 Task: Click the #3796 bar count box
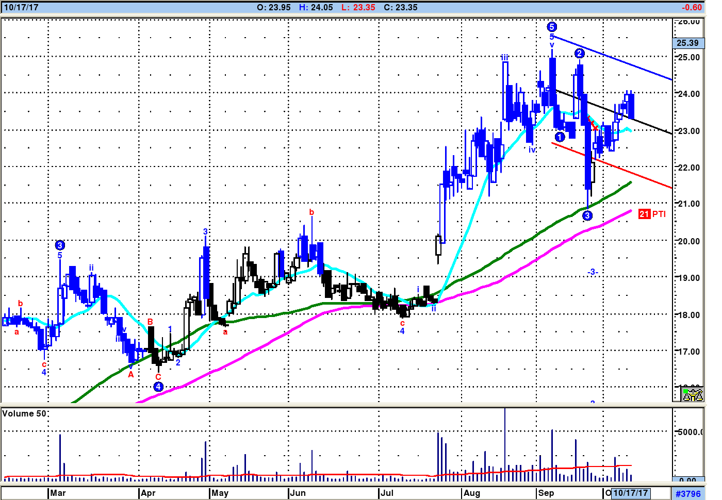pyautogui.click(x=688, y=494)
